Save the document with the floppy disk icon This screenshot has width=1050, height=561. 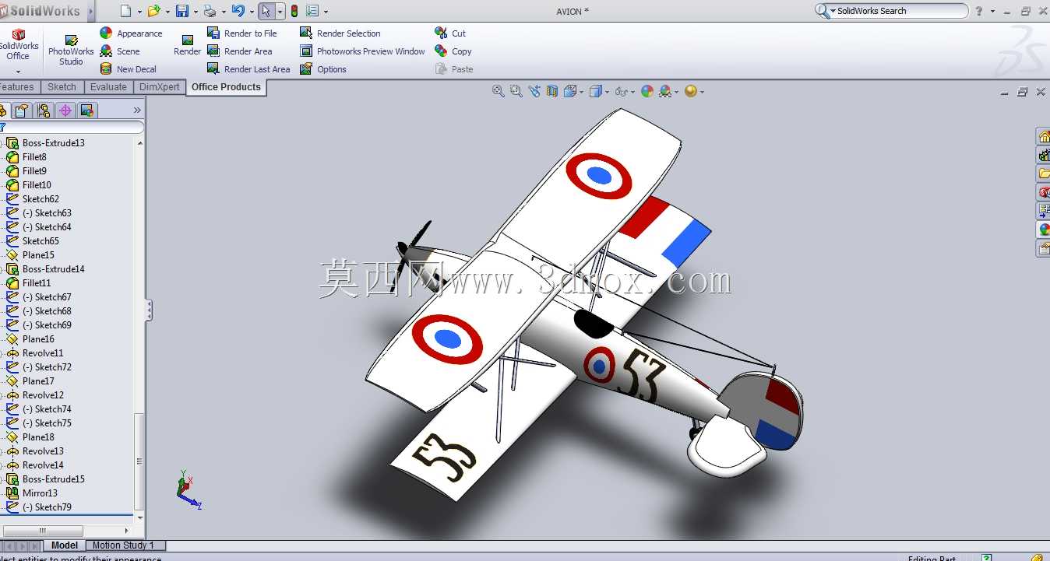(182, 11)
